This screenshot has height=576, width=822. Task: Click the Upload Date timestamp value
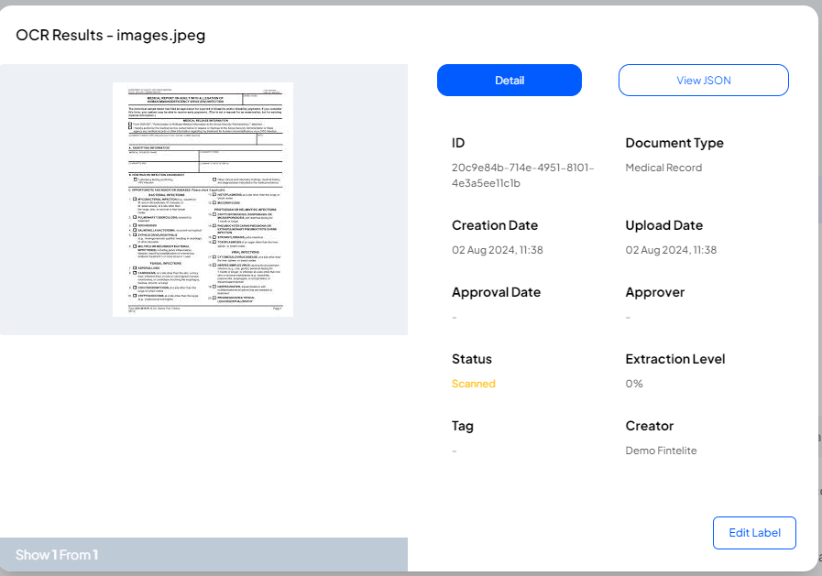click(671, 250)
